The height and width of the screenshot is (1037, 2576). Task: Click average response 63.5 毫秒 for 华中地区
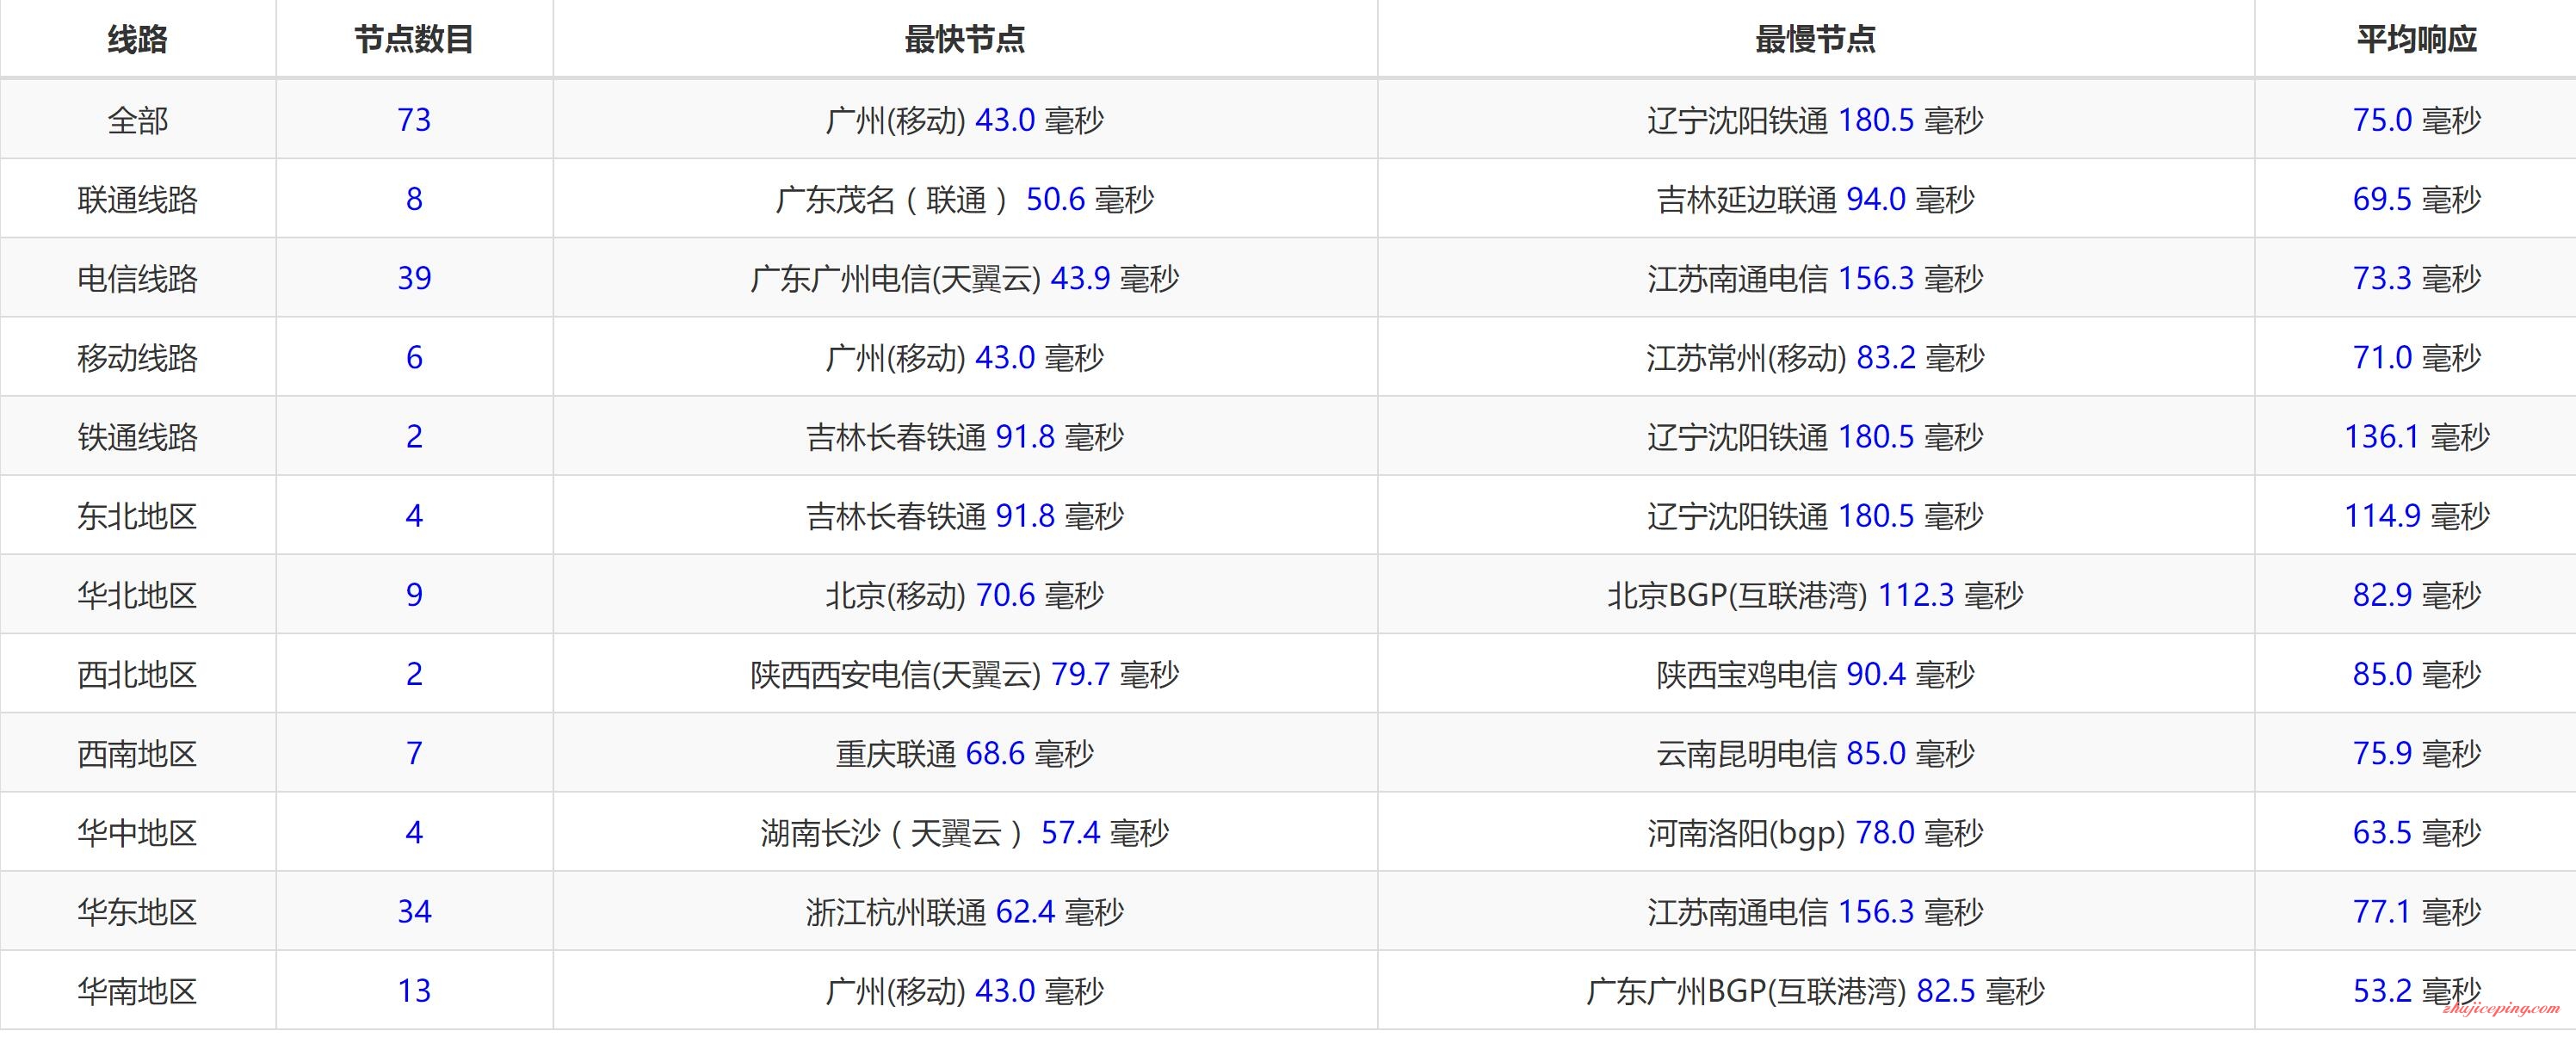pos(2417,832)
